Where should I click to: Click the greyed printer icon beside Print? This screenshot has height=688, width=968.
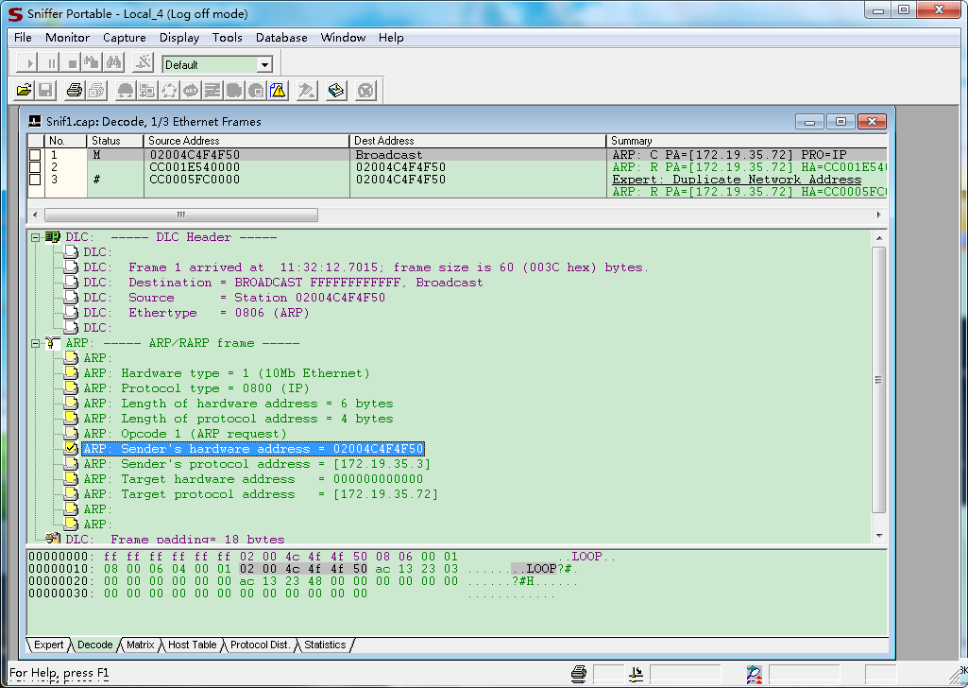(x=96, y=91)
